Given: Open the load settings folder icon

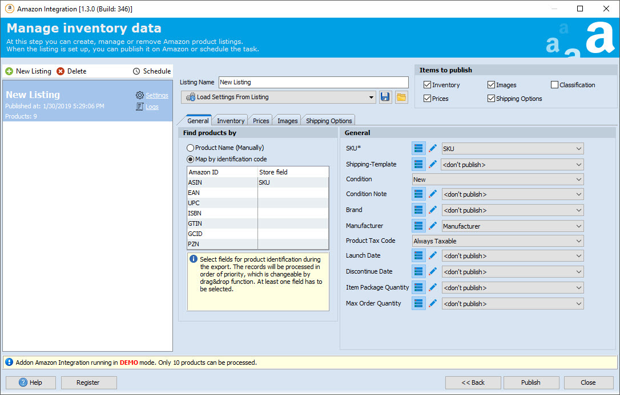Looking at the screenshot, I should [401, 97].
